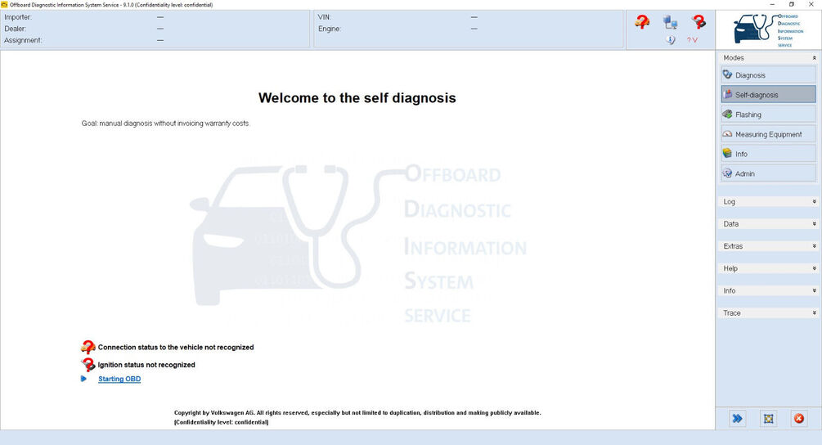Image resolution: width=822 pixels, height=445 pixels.
Task: Click the red '?V' voltage indicator
Action: [x=692, y=40]
